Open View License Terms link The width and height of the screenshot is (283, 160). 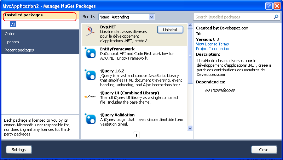pos(212,44)
